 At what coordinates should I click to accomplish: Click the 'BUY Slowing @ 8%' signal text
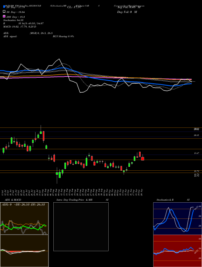tap(63, 36)
